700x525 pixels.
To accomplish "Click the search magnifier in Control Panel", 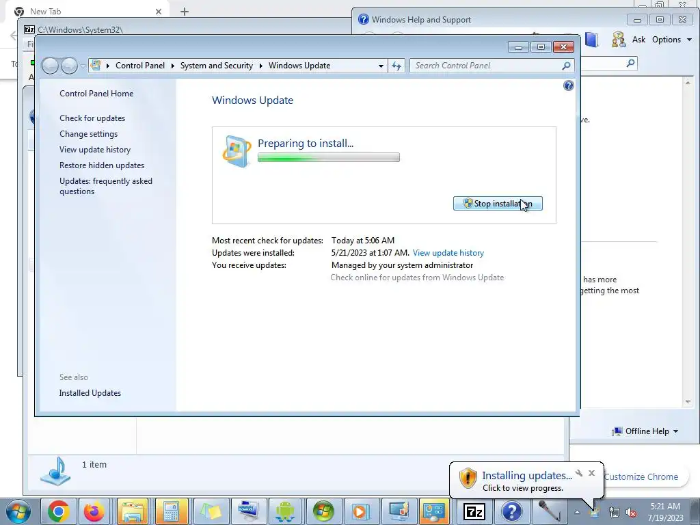I will [566, 66].
